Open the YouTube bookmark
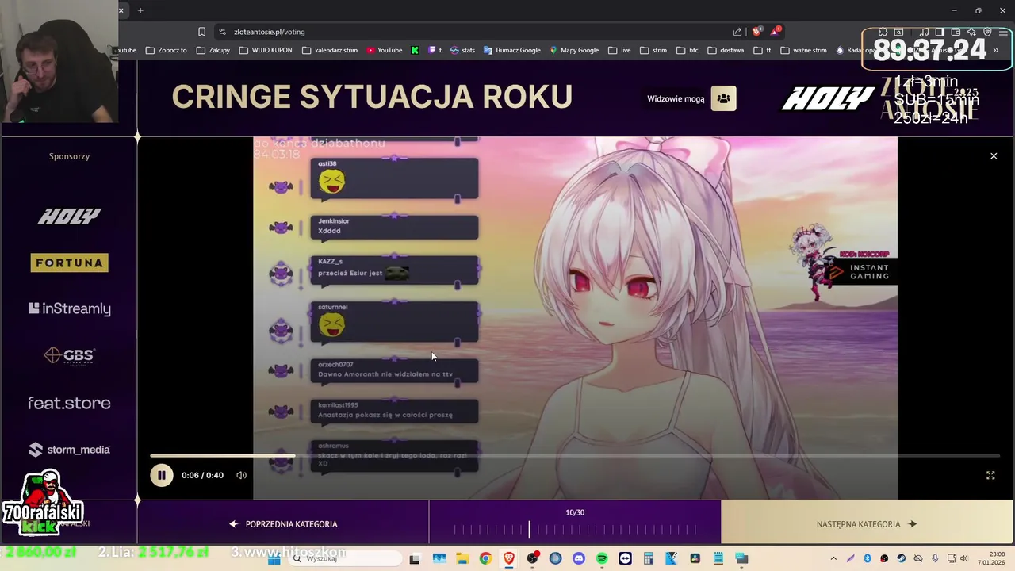The width and height of the screenshot is (1015, 571). pos(385,50)
